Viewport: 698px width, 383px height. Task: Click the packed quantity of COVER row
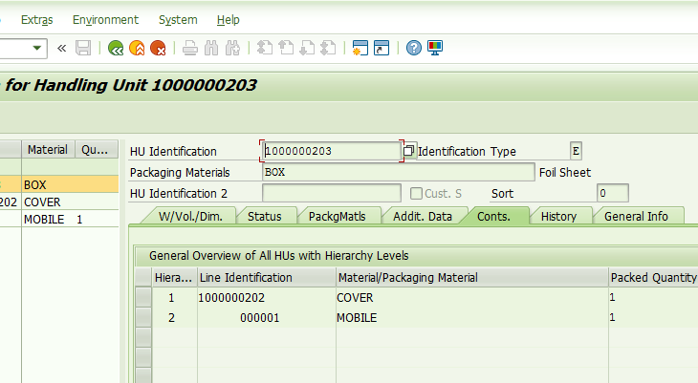click(653, 297)
